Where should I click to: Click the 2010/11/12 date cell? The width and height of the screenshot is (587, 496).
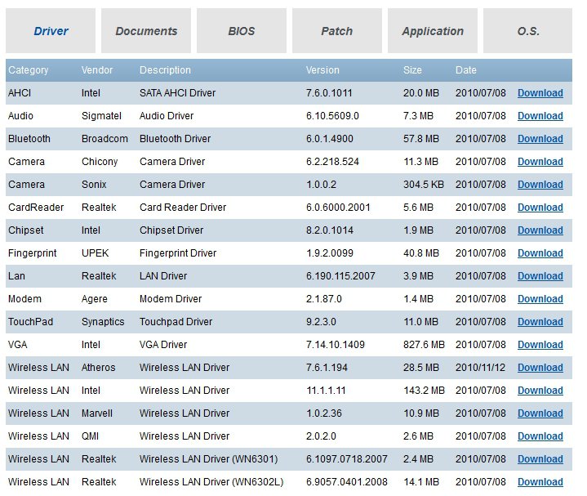click(x=480, y=367)
